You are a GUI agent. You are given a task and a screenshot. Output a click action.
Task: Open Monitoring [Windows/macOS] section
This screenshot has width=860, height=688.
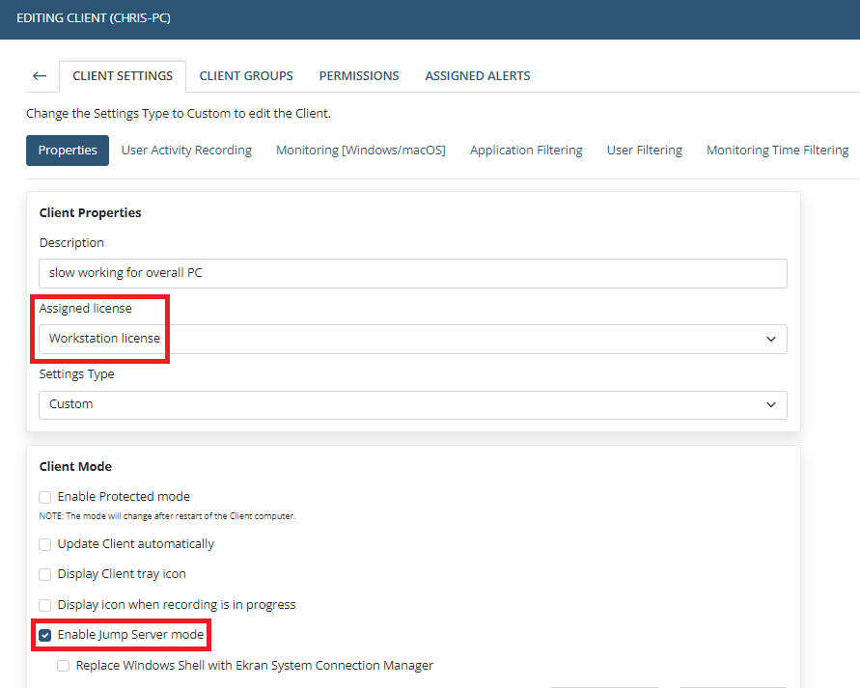361,151
